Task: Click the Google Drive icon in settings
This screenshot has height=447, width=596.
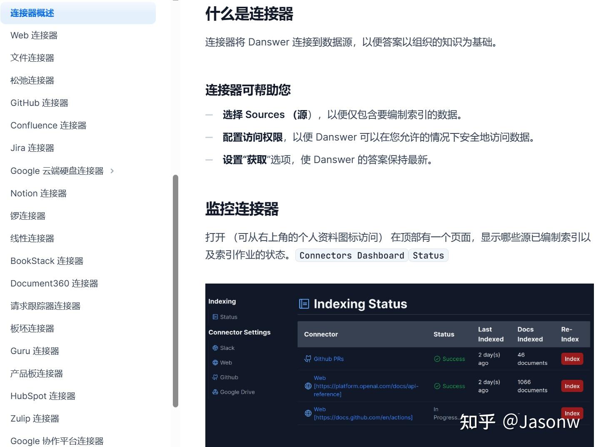Action: [215, 392]
